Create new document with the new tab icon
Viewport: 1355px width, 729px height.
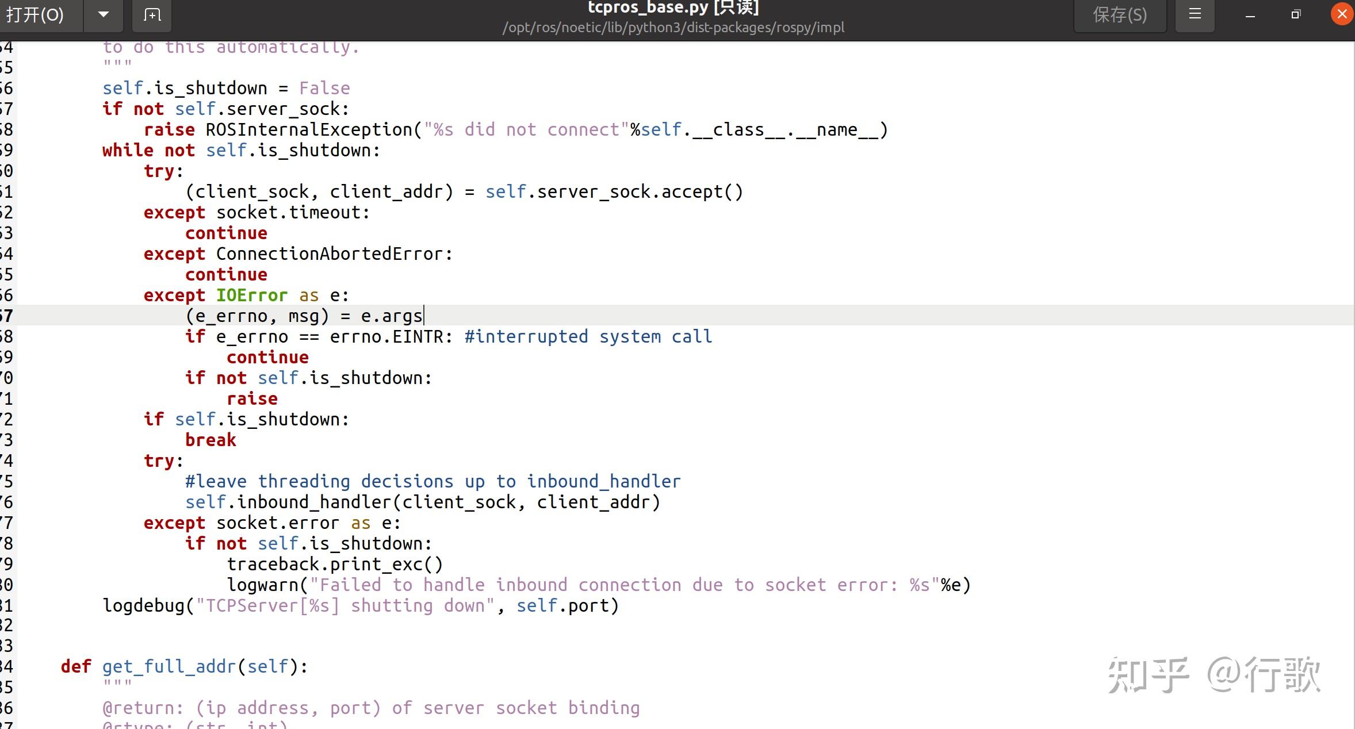152,15
